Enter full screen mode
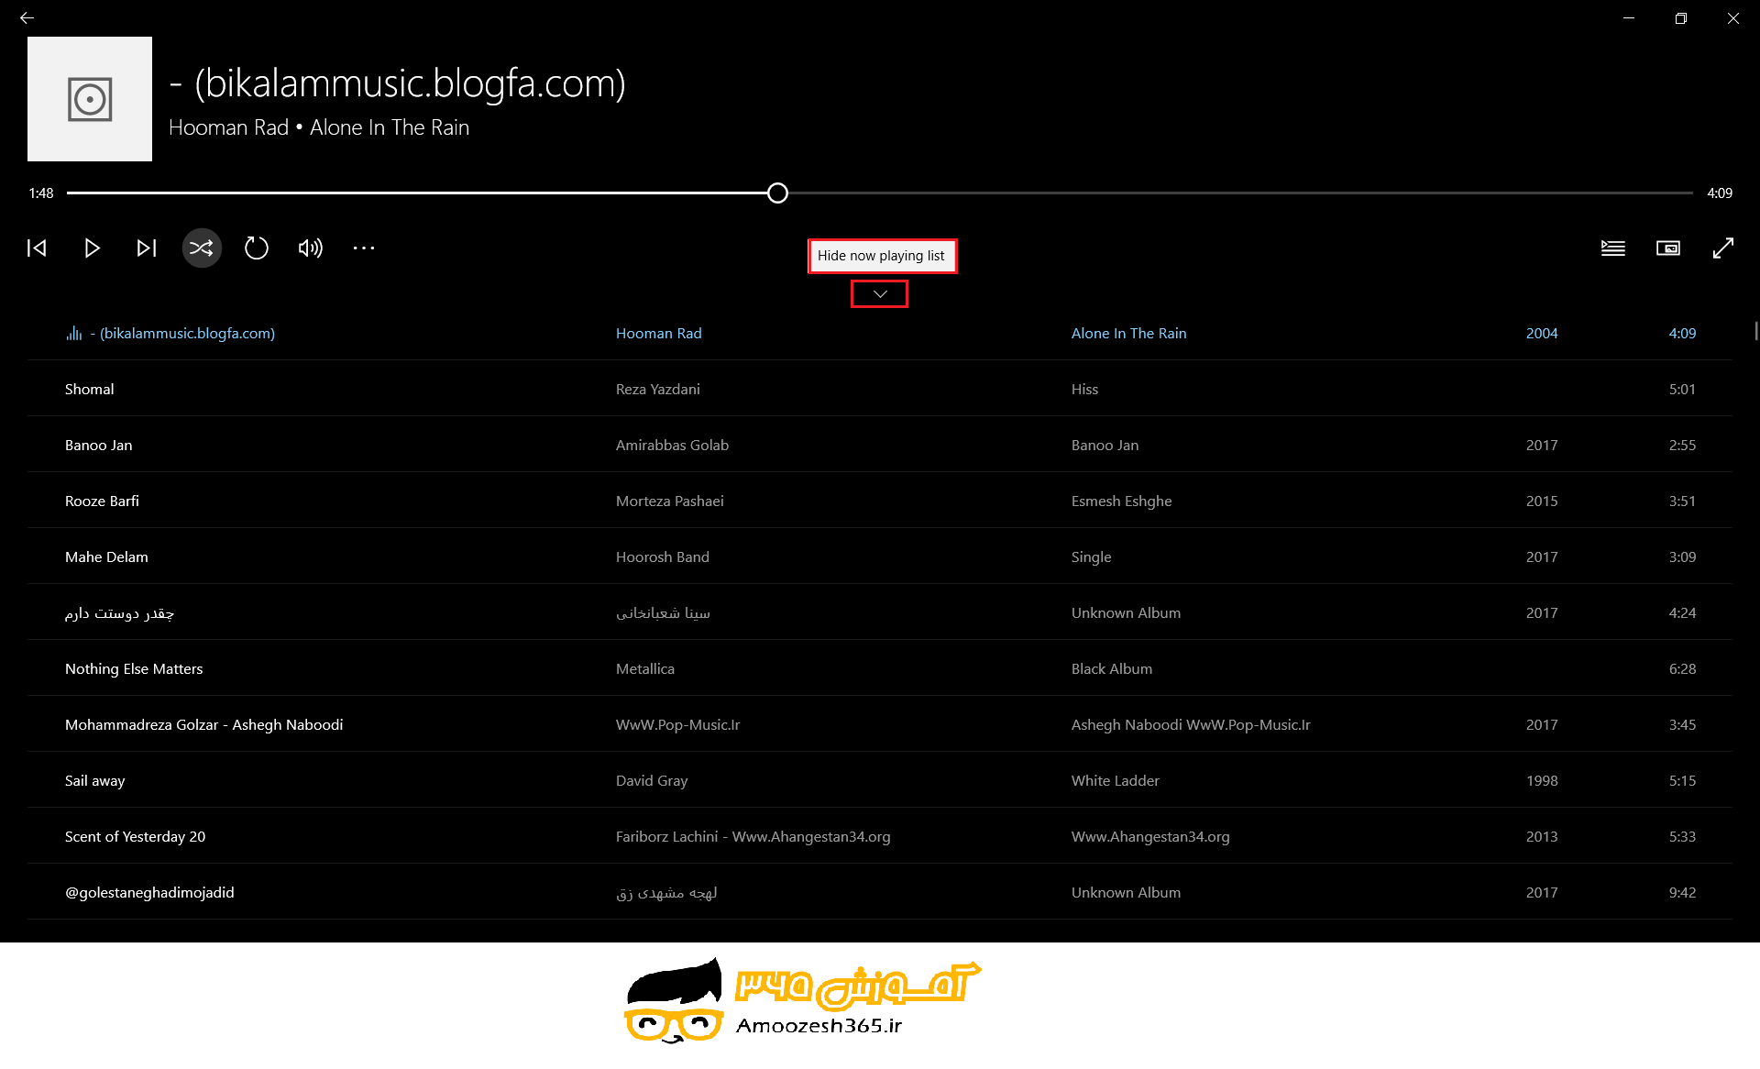 click(x=1723, y=248)
